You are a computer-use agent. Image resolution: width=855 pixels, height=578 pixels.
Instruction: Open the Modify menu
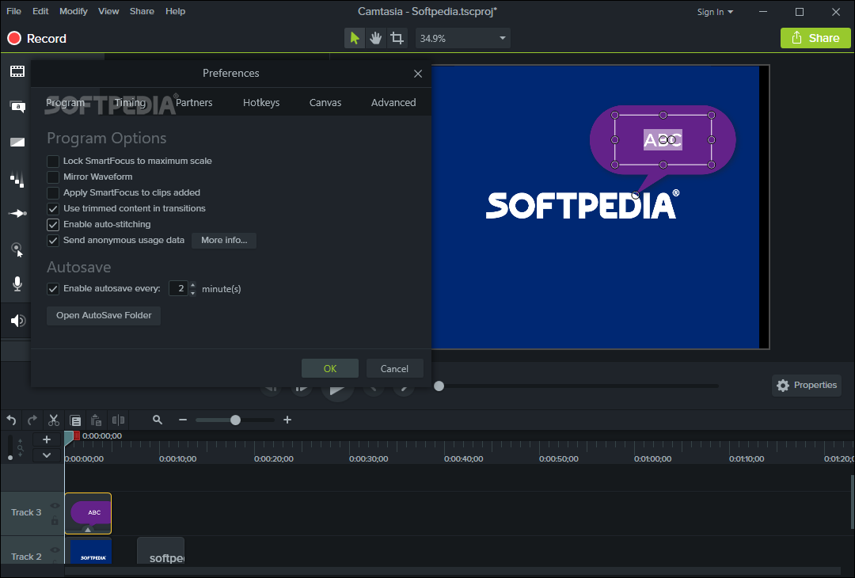[73, 11]
